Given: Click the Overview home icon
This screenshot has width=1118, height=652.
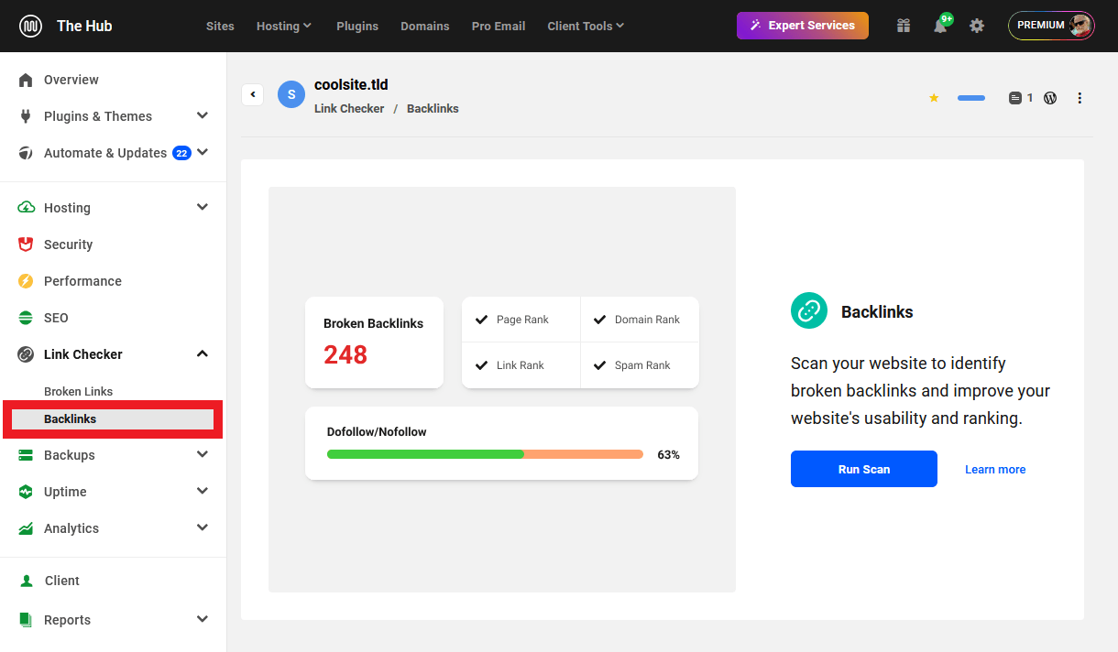Looking at the screenshot, I should click(26, 80).
